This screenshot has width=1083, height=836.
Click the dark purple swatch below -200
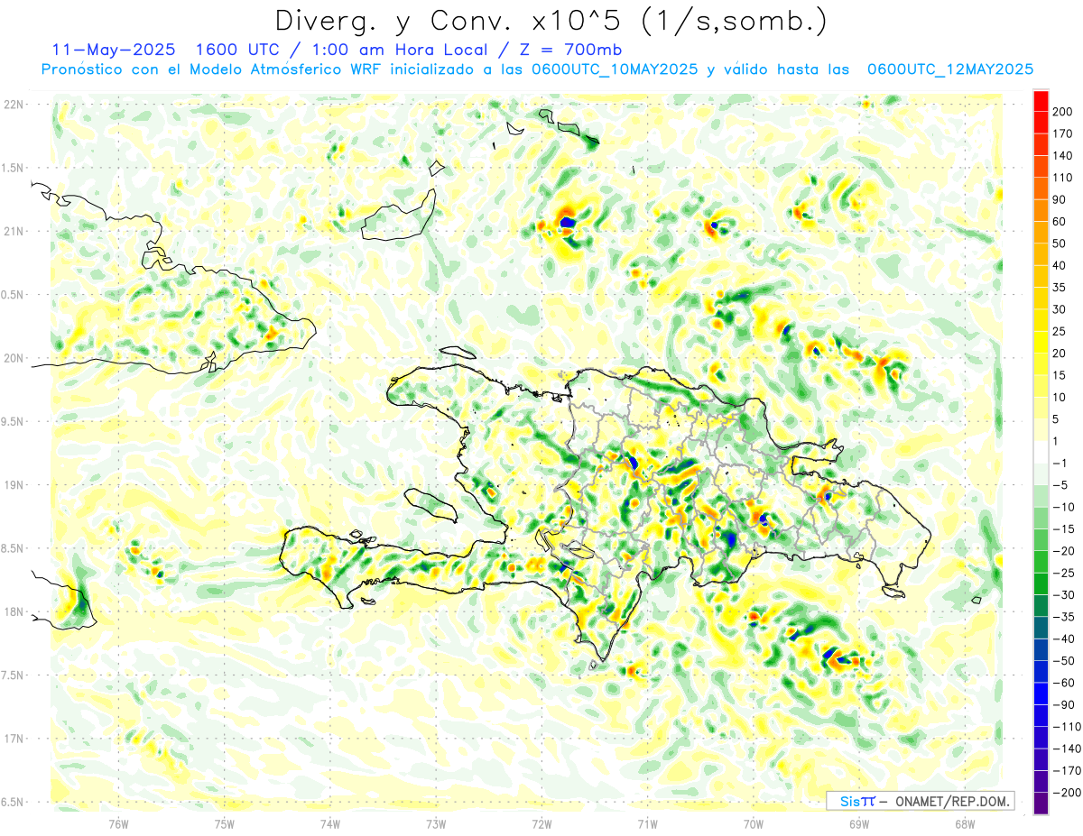[x=1041, y=804]
